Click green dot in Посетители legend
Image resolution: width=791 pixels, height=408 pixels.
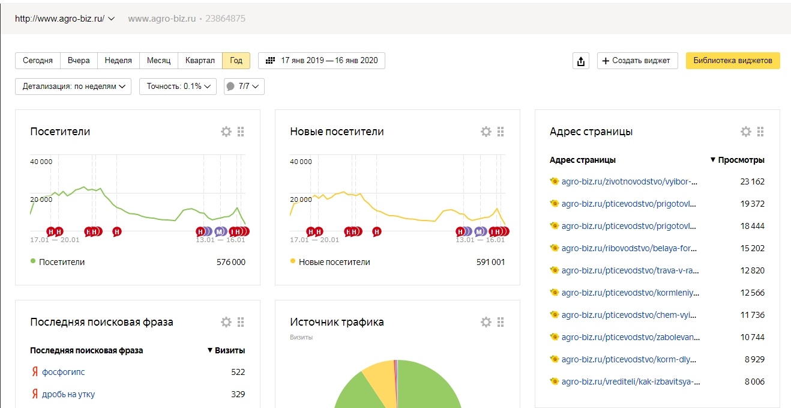pyautogui.click(x=33, y=261)
